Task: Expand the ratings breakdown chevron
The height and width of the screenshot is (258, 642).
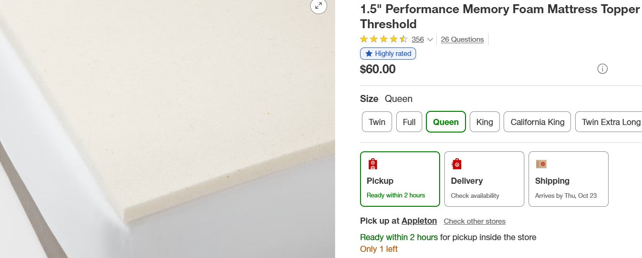Action: (430, 39)
